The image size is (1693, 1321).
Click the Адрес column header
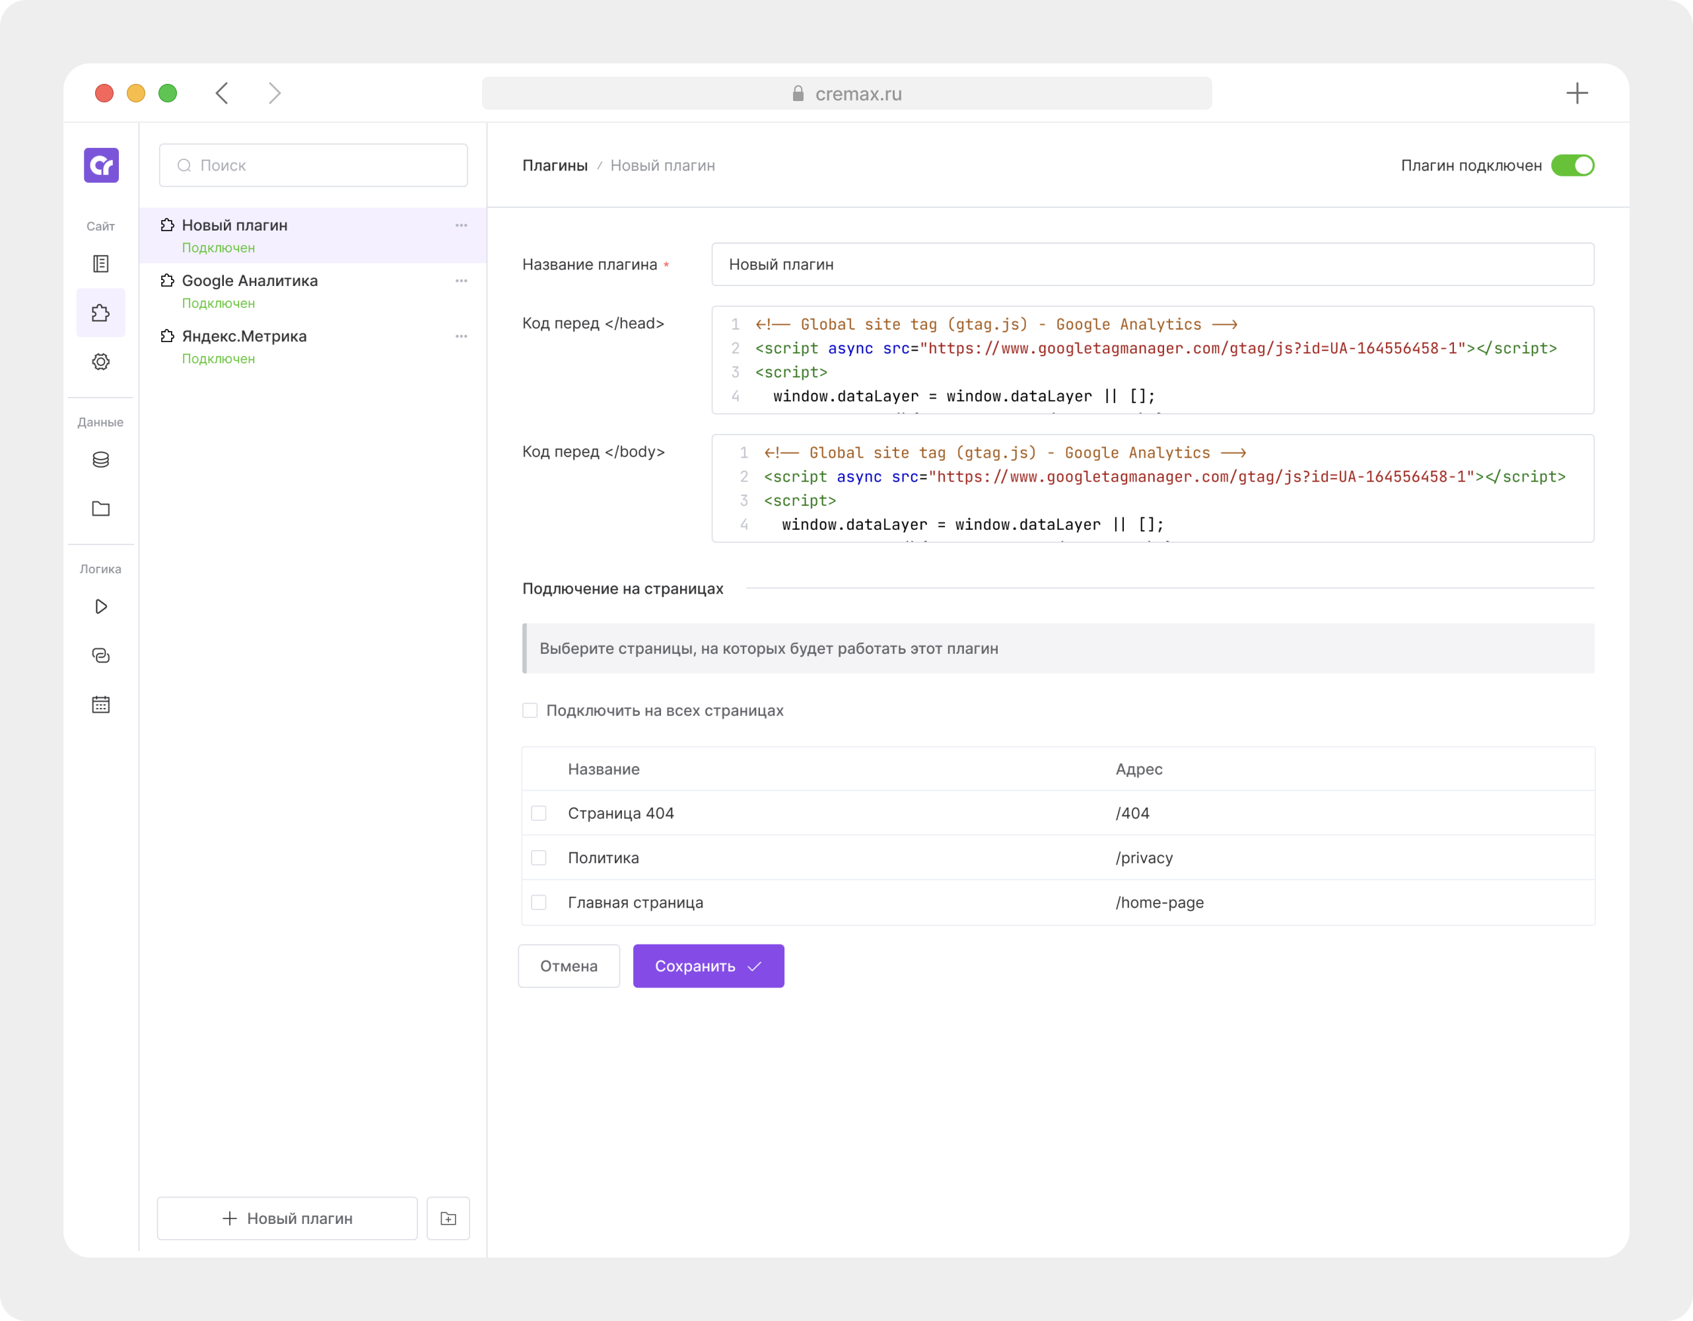pyautogui.click(x=1139, y=769)
